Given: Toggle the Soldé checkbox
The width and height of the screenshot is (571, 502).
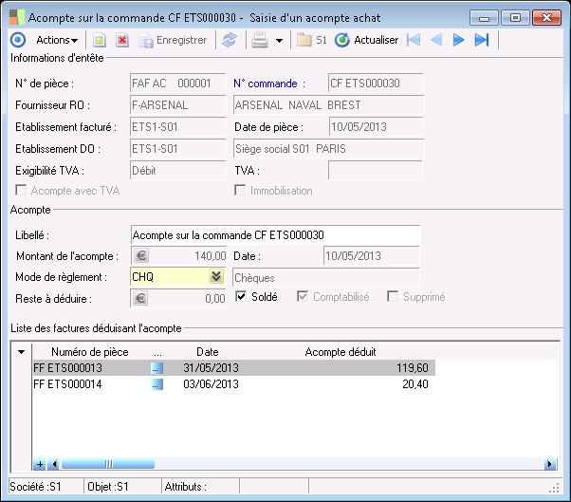Looking at the screenshot, I should pyautogui.click(x=241, y=297).
